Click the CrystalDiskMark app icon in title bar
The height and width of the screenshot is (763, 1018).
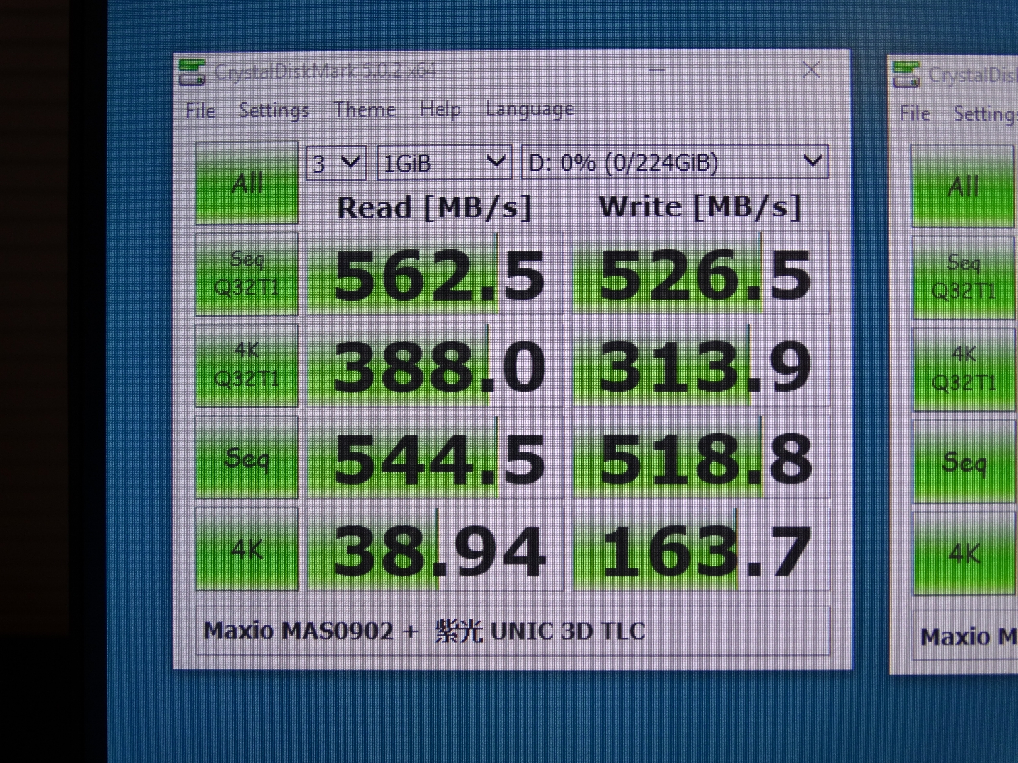coord(192,72)
